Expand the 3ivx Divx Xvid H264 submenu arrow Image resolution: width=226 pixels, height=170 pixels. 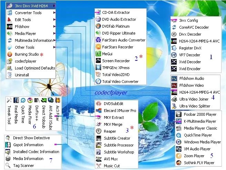tap(54, 6)
